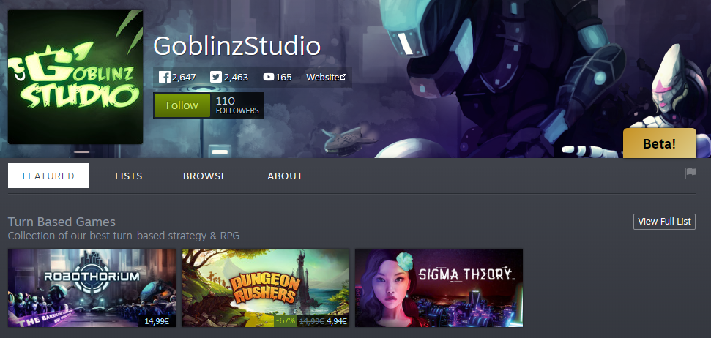Screen dimensions: 711x338
Task: Open the Dungeon Rushers game capsule
Action: [x=265, y=288]
